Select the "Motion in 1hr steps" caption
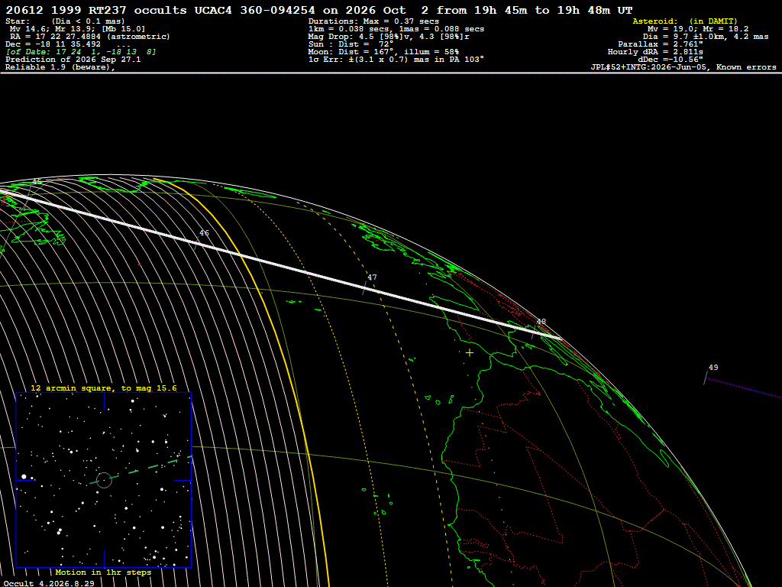The height and width of the screenshot is (587, 782). [x=103, y=572]
